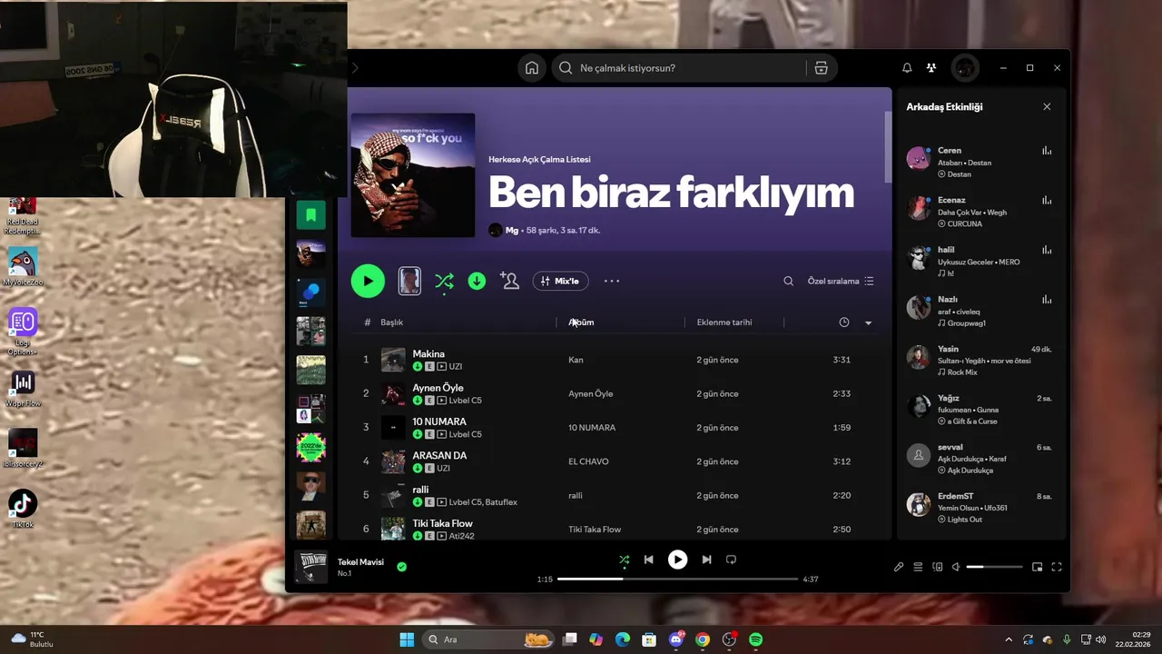The width and height of the screenshot is (1162, 654).
Task: Open the Browse icon in search bar
Action: [x=821, y=68]
